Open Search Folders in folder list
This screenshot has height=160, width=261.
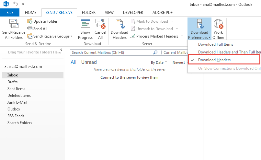20,123
